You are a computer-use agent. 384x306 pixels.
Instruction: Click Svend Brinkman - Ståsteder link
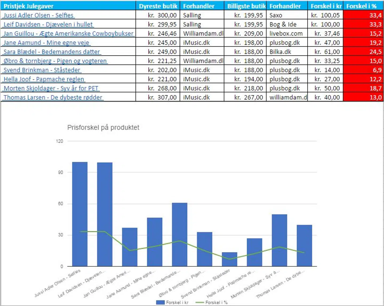click(x=42, y=70)
